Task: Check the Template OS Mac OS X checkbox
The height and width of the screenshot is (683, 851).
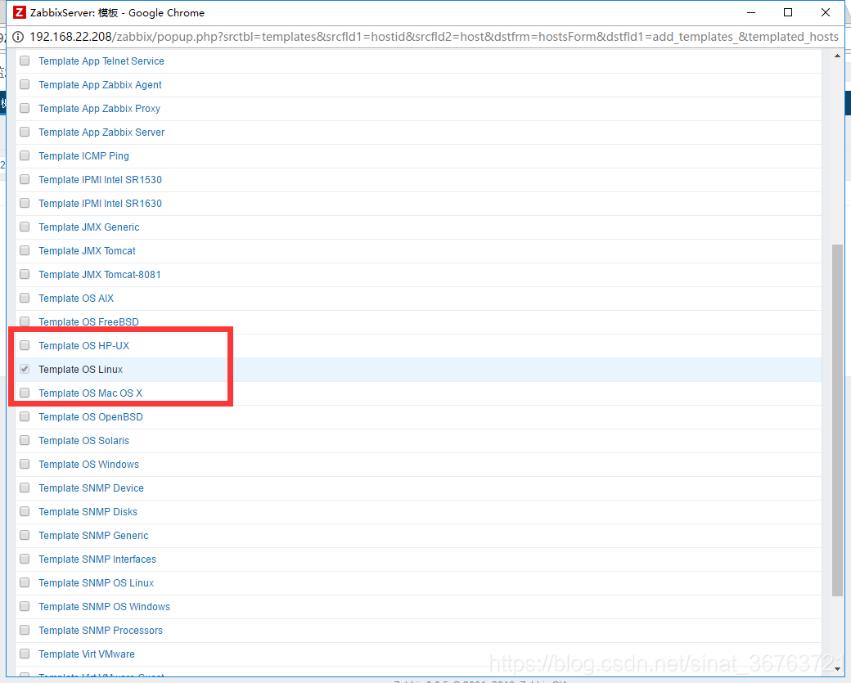Action: 25,393
